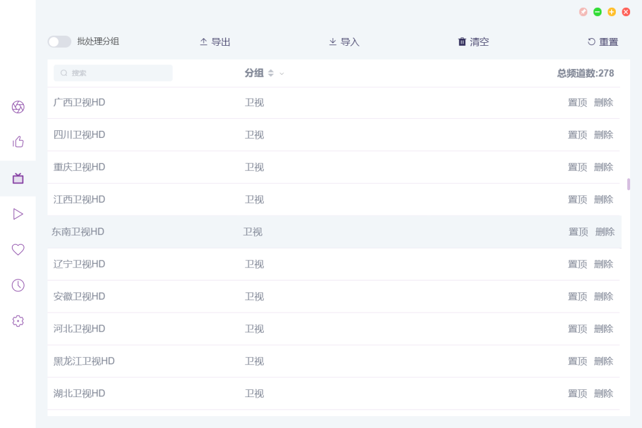642x428 pixels.
Task: Click 删除 for 江西卫视HD
Action: pyautogui.click(x=603, y=200)
